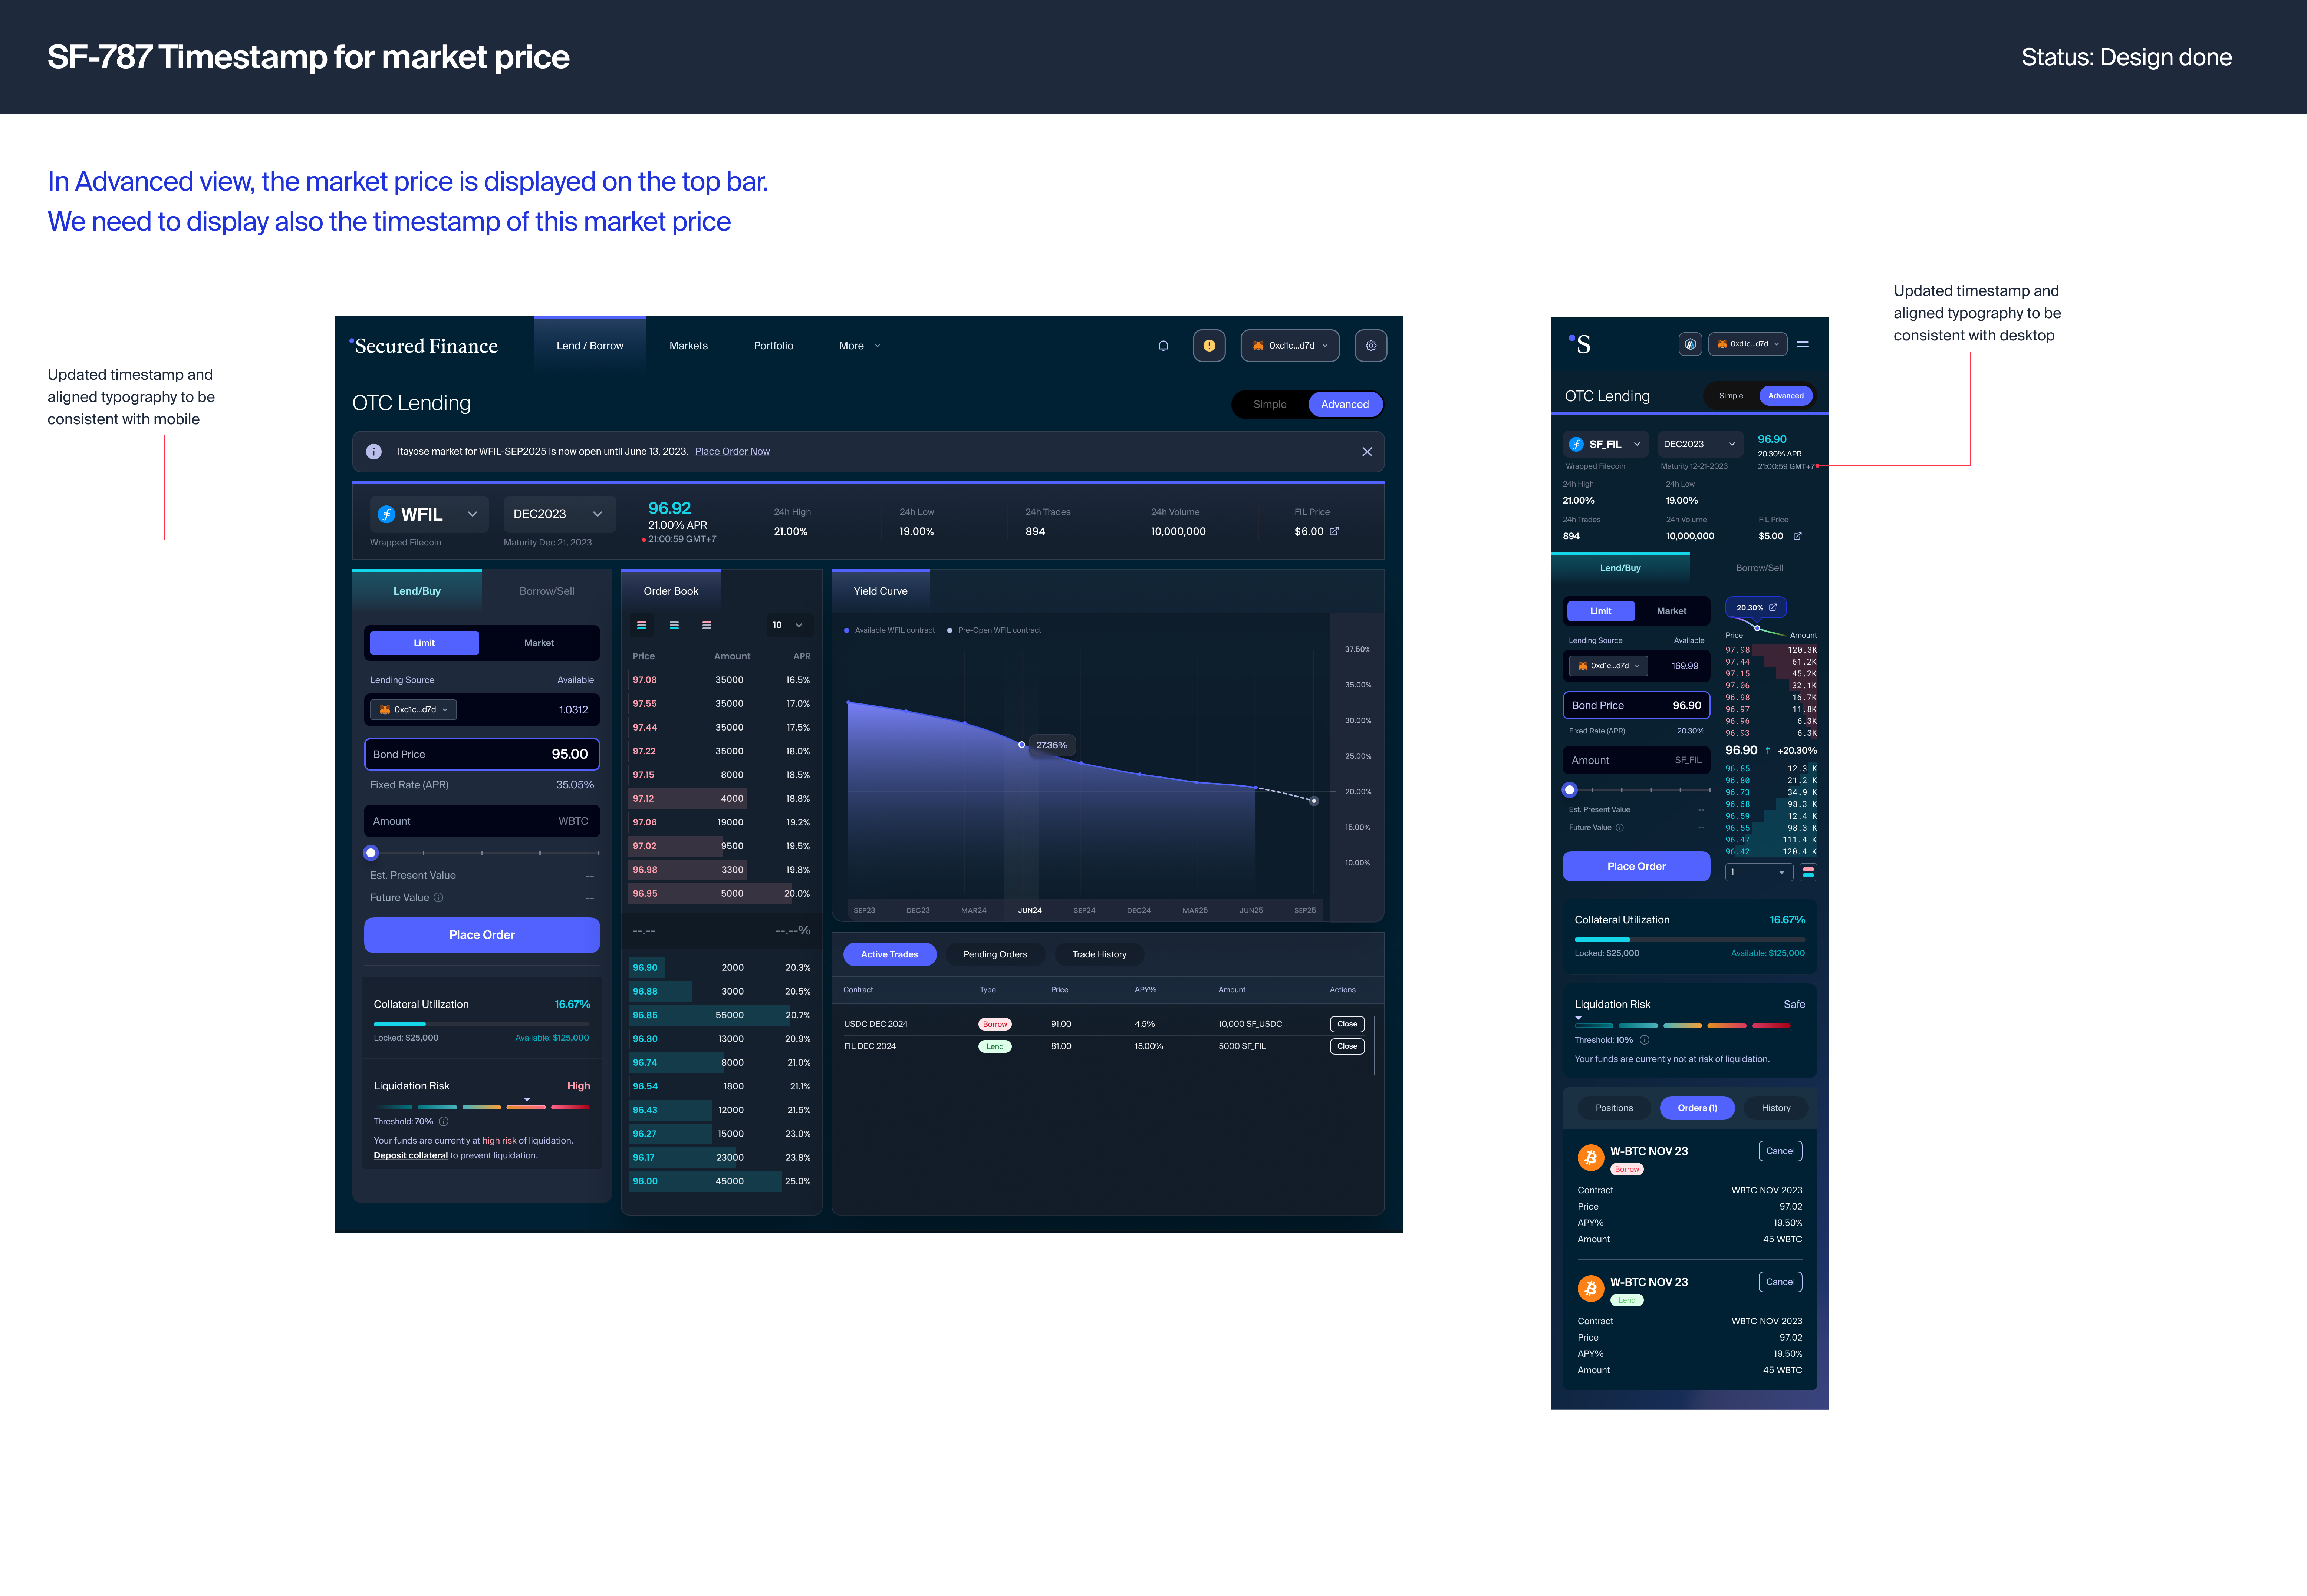Toggle mobile order book layout icon
The width and height of the screenshot is (2307, 1596).
(x=1808, y=872)
